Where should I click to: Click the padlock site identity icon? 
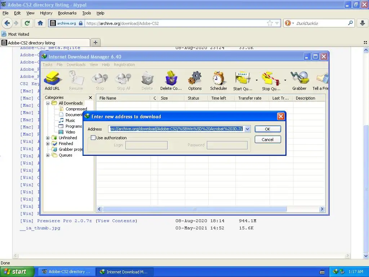[81, 23]
